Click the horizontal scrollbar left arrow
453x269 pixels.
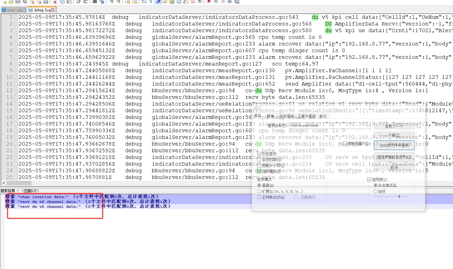pyautogui.click(x=4, y=183)
